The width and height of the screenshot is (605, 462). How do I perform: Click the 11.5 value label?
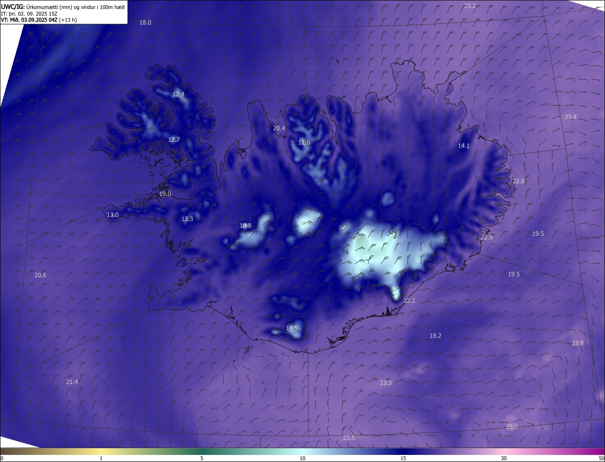tap(292, 328)
